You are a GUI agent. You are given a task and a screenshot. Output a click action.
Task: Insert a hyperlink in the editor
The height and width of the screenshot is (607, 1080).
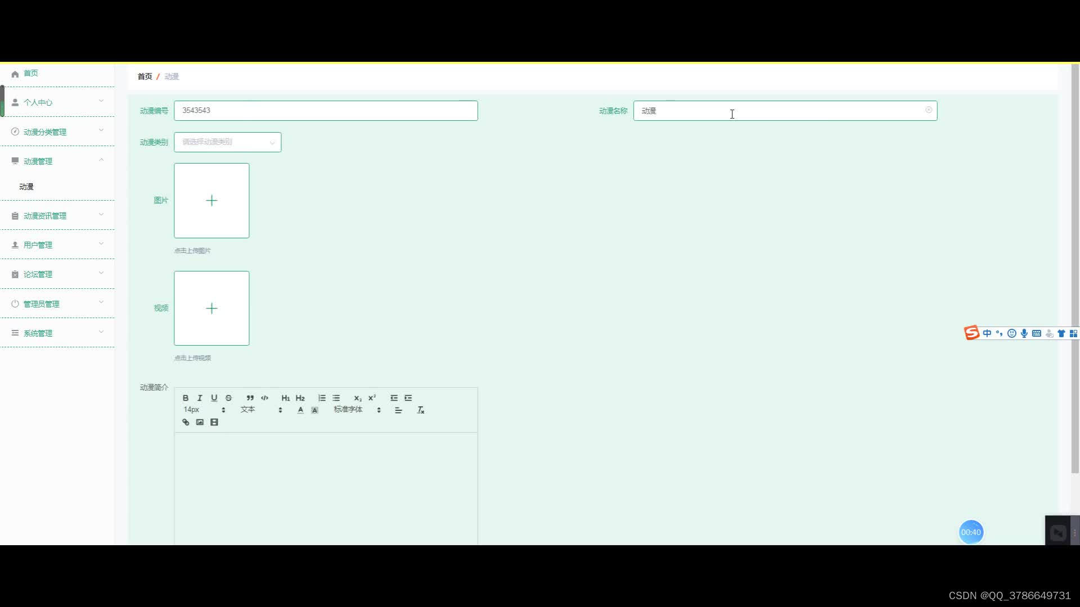click(186, 423)
